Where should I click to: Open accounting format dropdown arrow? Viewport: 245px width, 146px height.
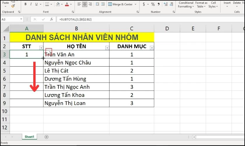tap(148, 4)
